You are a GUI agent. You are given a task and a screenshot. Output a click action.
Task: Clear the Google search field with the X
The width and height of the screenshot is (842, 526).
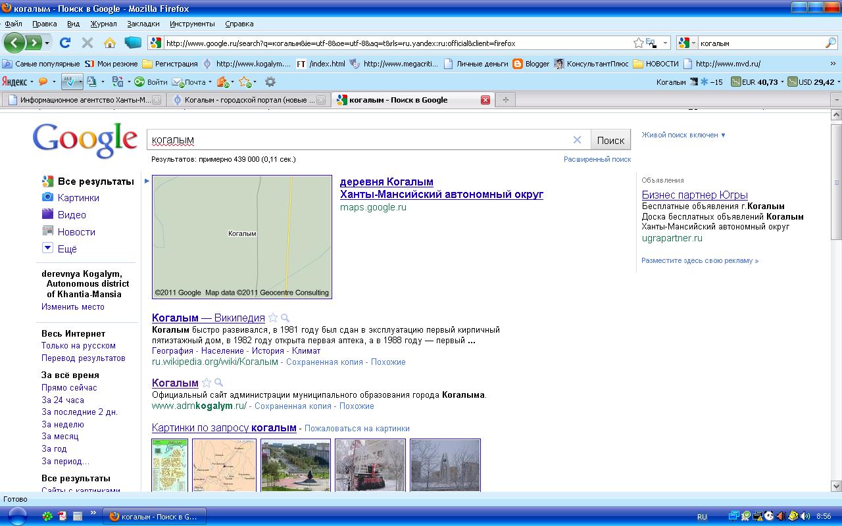point(577,139)
